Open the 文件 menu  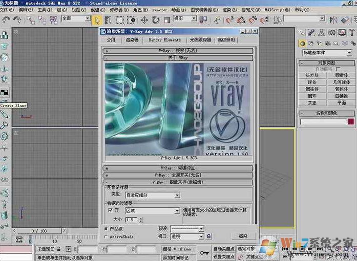(x=7, y=10)
